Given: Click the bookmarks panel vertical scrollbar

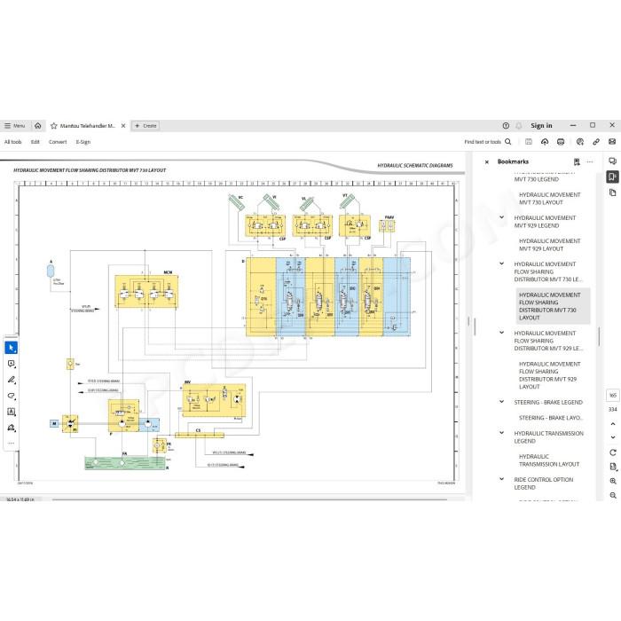Looking at the screenshot, I should [599, 336].
